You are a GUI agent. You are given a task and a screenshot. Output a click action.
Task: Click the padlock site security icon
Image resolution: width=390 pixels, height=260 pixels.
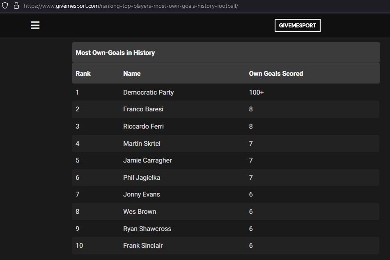[x=16, y=5]
